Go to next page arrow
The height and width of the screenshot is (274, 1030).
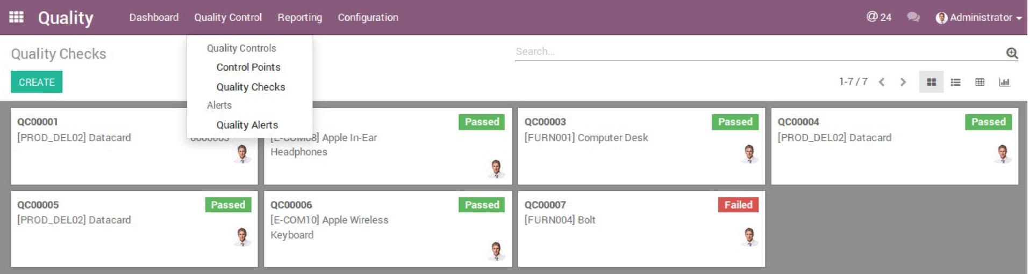[903, 82]
